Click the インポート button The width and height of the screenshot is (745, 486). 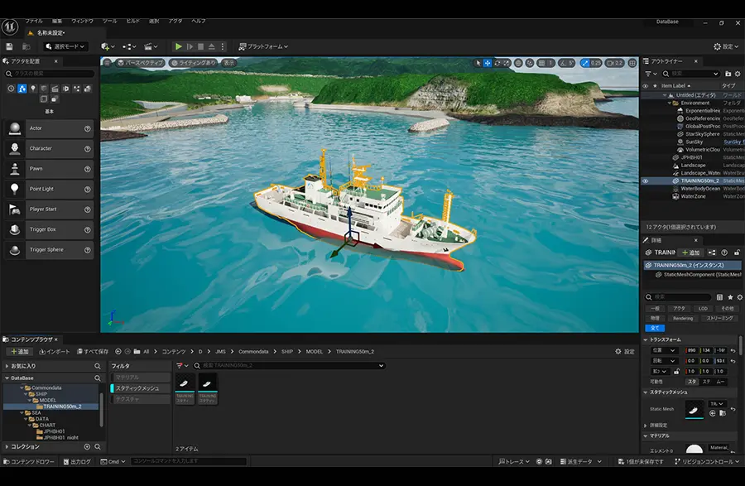pyautogui.click(x=54, y=351)
